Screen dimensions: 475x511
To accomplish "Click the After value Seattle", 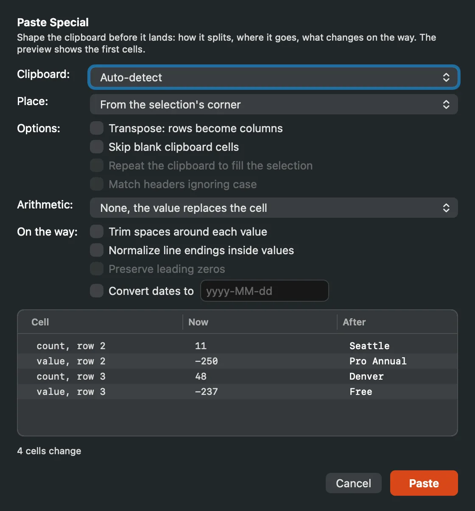I will pos(369,346).
